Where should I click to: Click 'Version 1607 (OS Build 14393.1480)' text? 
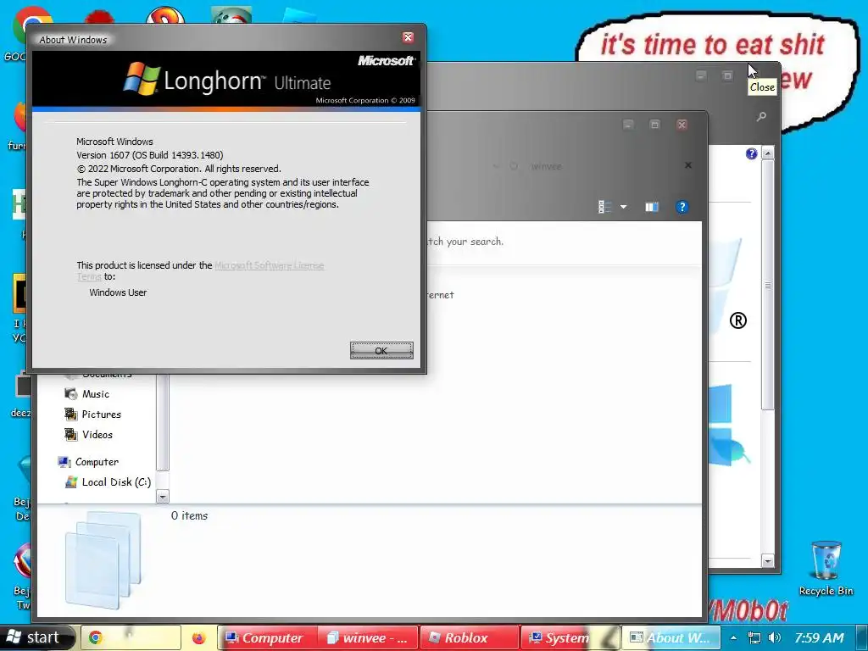(x=150, y=155)
